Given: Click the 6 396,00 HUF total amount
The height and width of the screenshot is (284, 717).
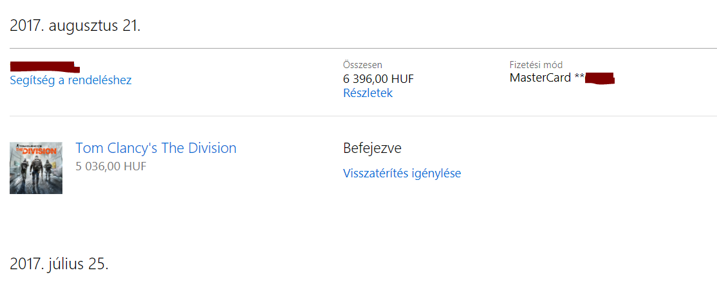Looking at the screenshot, I should [378, 79].
